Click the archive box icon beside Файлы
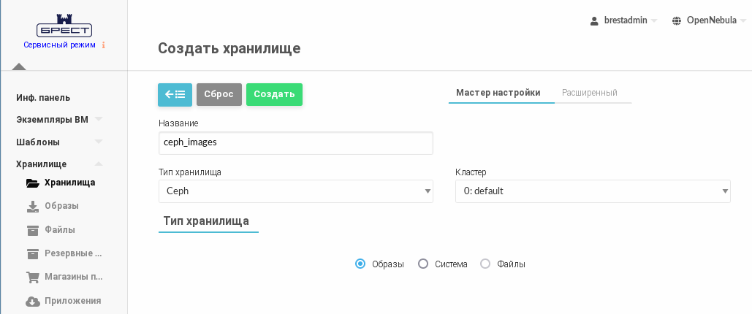The width and height of the screenshot is (752, 314). [32, 230]
